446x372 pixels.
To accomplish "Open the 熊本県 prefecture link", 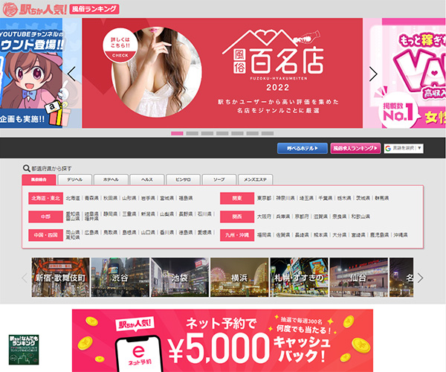I will [x=320, y=235].
